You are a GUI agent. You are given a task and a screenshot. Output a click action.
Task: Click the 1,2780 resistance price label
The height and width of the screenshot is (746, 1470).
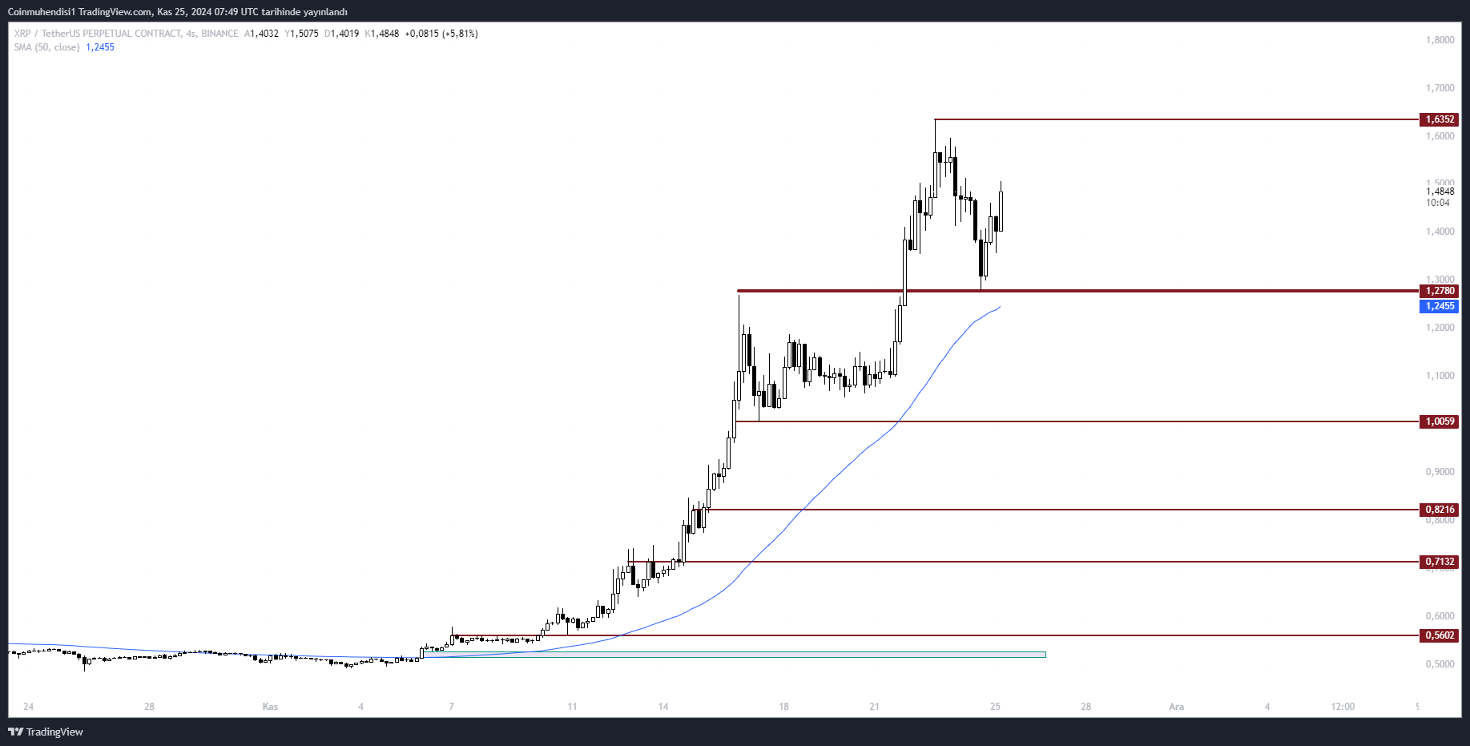point(1439,291)
